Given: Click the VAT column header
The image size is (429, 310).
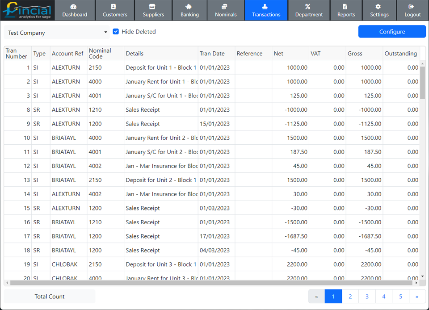Looking at the screenshot, I should point(327,53).
